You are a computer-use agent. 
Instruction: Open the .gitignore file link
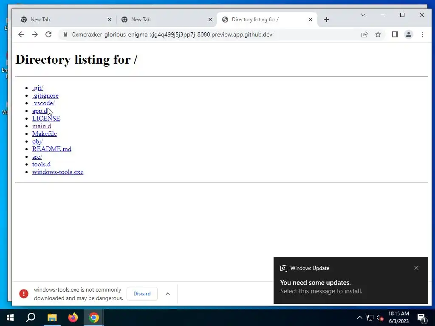point(45,96)
